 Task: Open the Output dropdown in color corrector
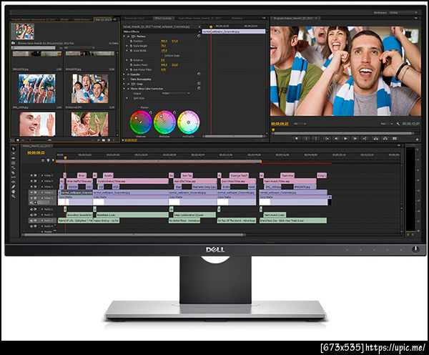[176, 94]
